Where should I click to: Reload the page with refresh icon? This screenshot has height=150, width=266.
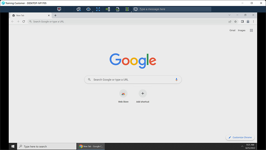[x=24, y=22]
